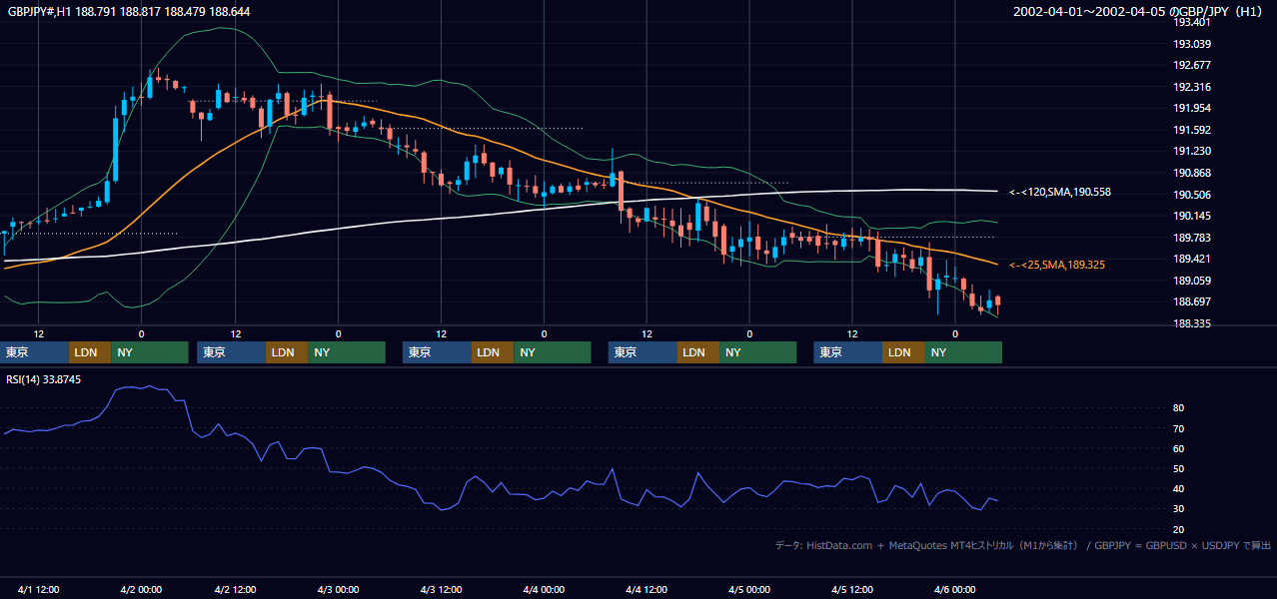The image size is (1277, 599).
Task: Select the 4/6 00:00 time axis label
Action: (x=954, y=589)
